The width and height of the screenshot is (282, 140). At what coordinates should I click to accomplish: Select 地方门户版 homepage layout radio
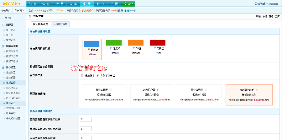158,90
